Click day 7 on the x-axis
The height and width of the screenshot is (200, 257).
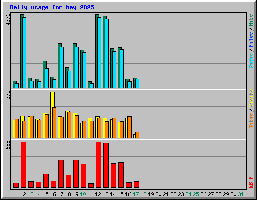[62, 194]
